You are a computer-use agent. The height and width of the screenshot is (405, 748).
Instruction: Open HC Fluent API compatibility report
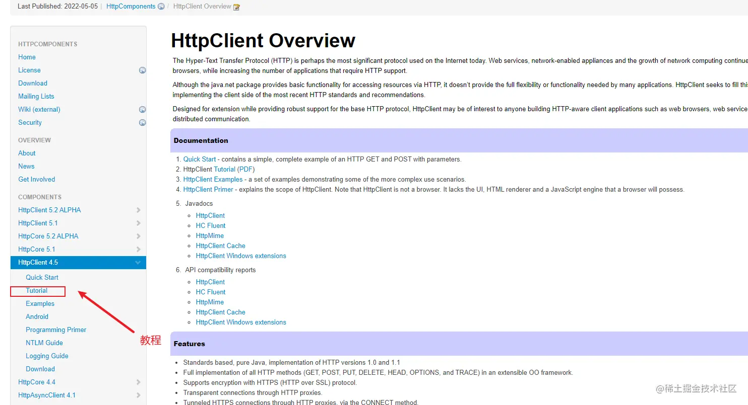[211, 292]
